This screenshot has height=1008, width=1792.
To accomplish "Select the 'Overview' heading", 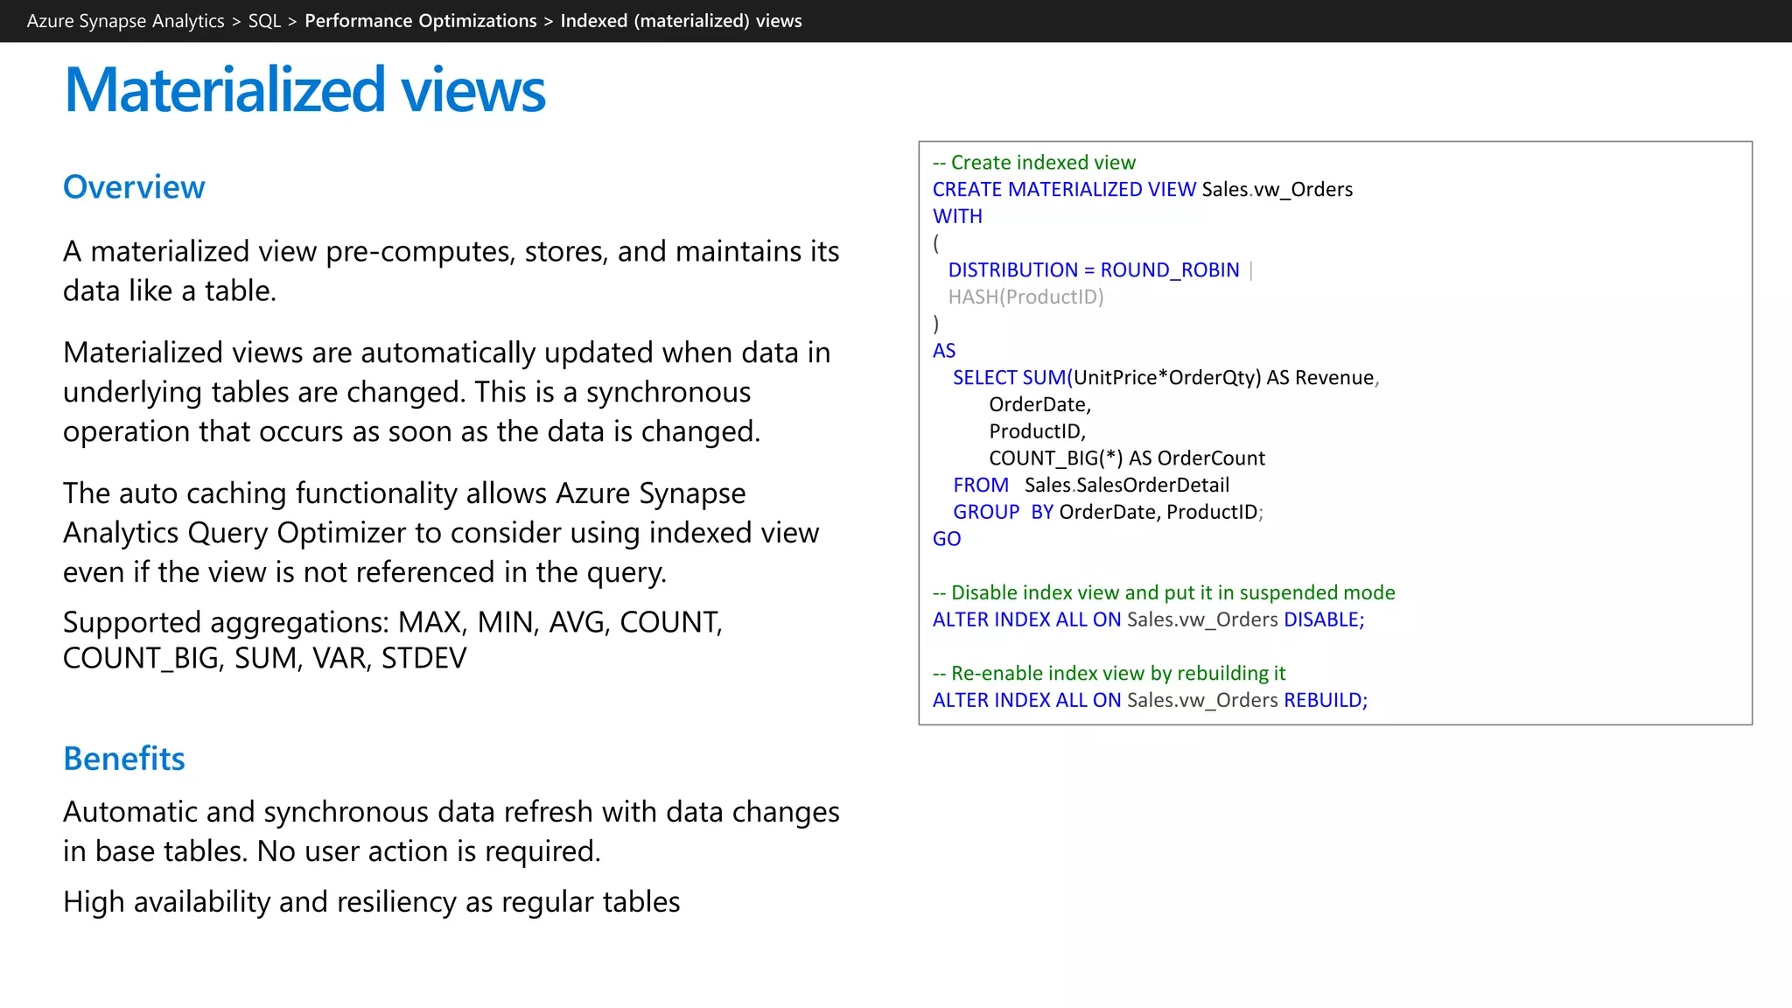I will point(134,187).
